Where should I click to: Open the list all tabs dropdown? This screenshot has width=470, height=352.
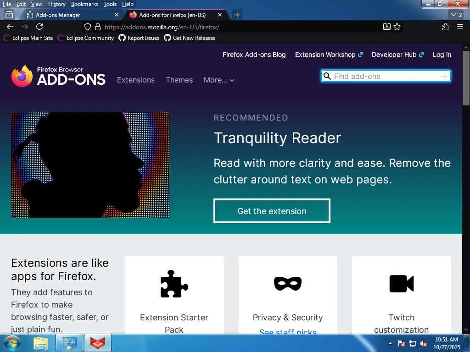(457, 15)
